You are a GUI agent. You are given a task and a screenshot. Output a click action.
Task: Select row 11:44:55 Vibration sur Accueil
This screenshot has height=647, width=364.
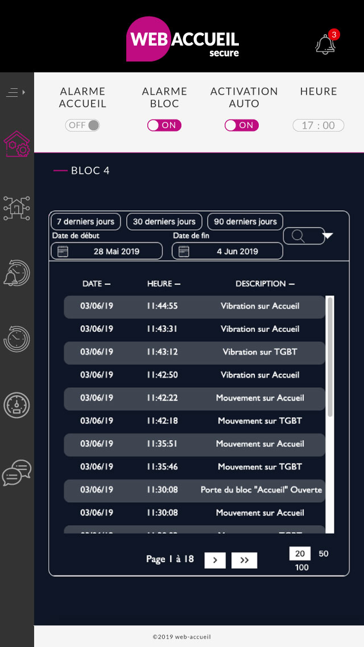pyautogui.click(x=195, y=306)
